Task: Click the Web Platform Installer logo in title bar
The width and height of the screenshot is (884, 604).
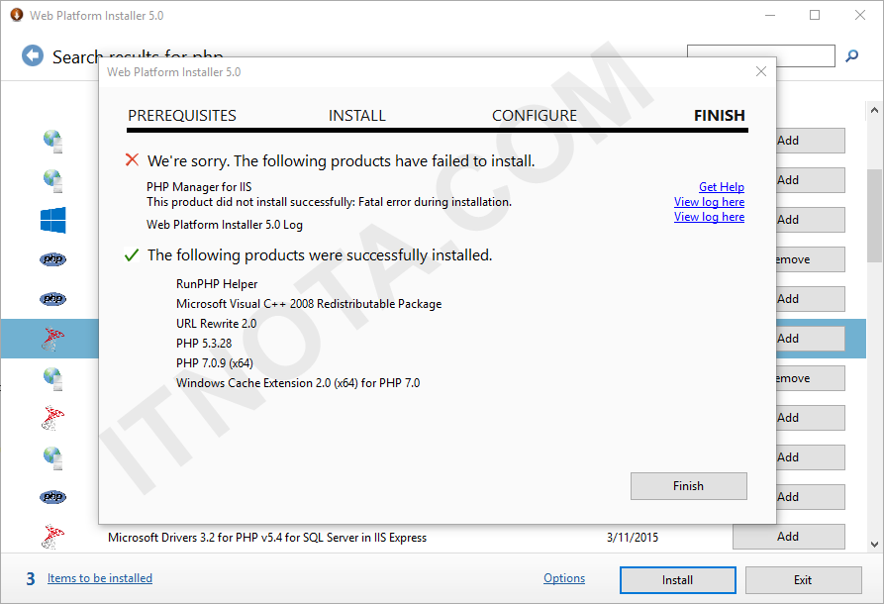Action: click(17, 15)
